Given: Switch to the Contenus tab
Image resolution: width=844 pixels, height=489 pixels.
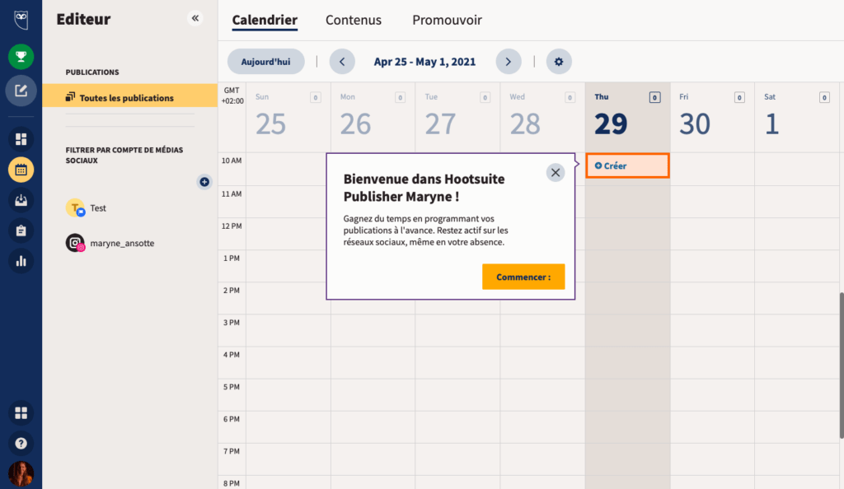Looking at the screenshot, I should click(354, 20).
